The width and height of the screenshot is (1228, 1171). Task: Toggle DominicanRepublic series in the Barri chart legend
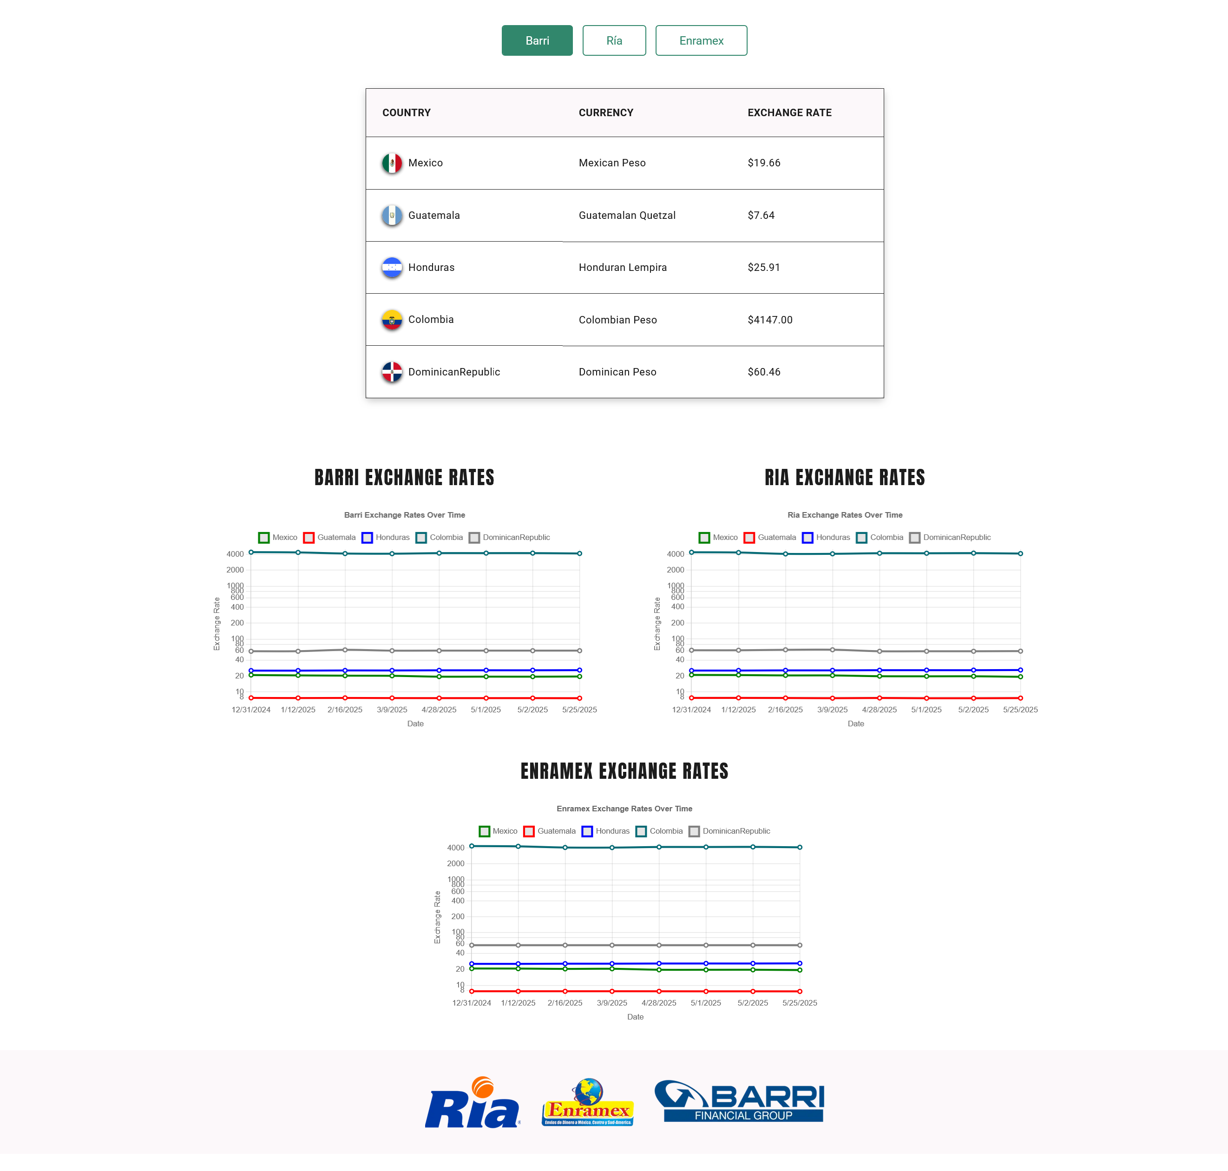click(x=509, y=538)
